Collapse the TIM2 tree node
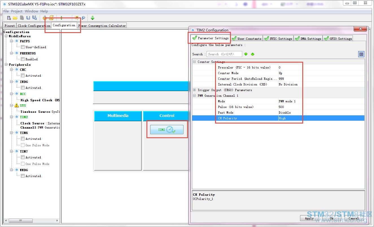Screen dimensions: 374x227 [x=12, y=117]
